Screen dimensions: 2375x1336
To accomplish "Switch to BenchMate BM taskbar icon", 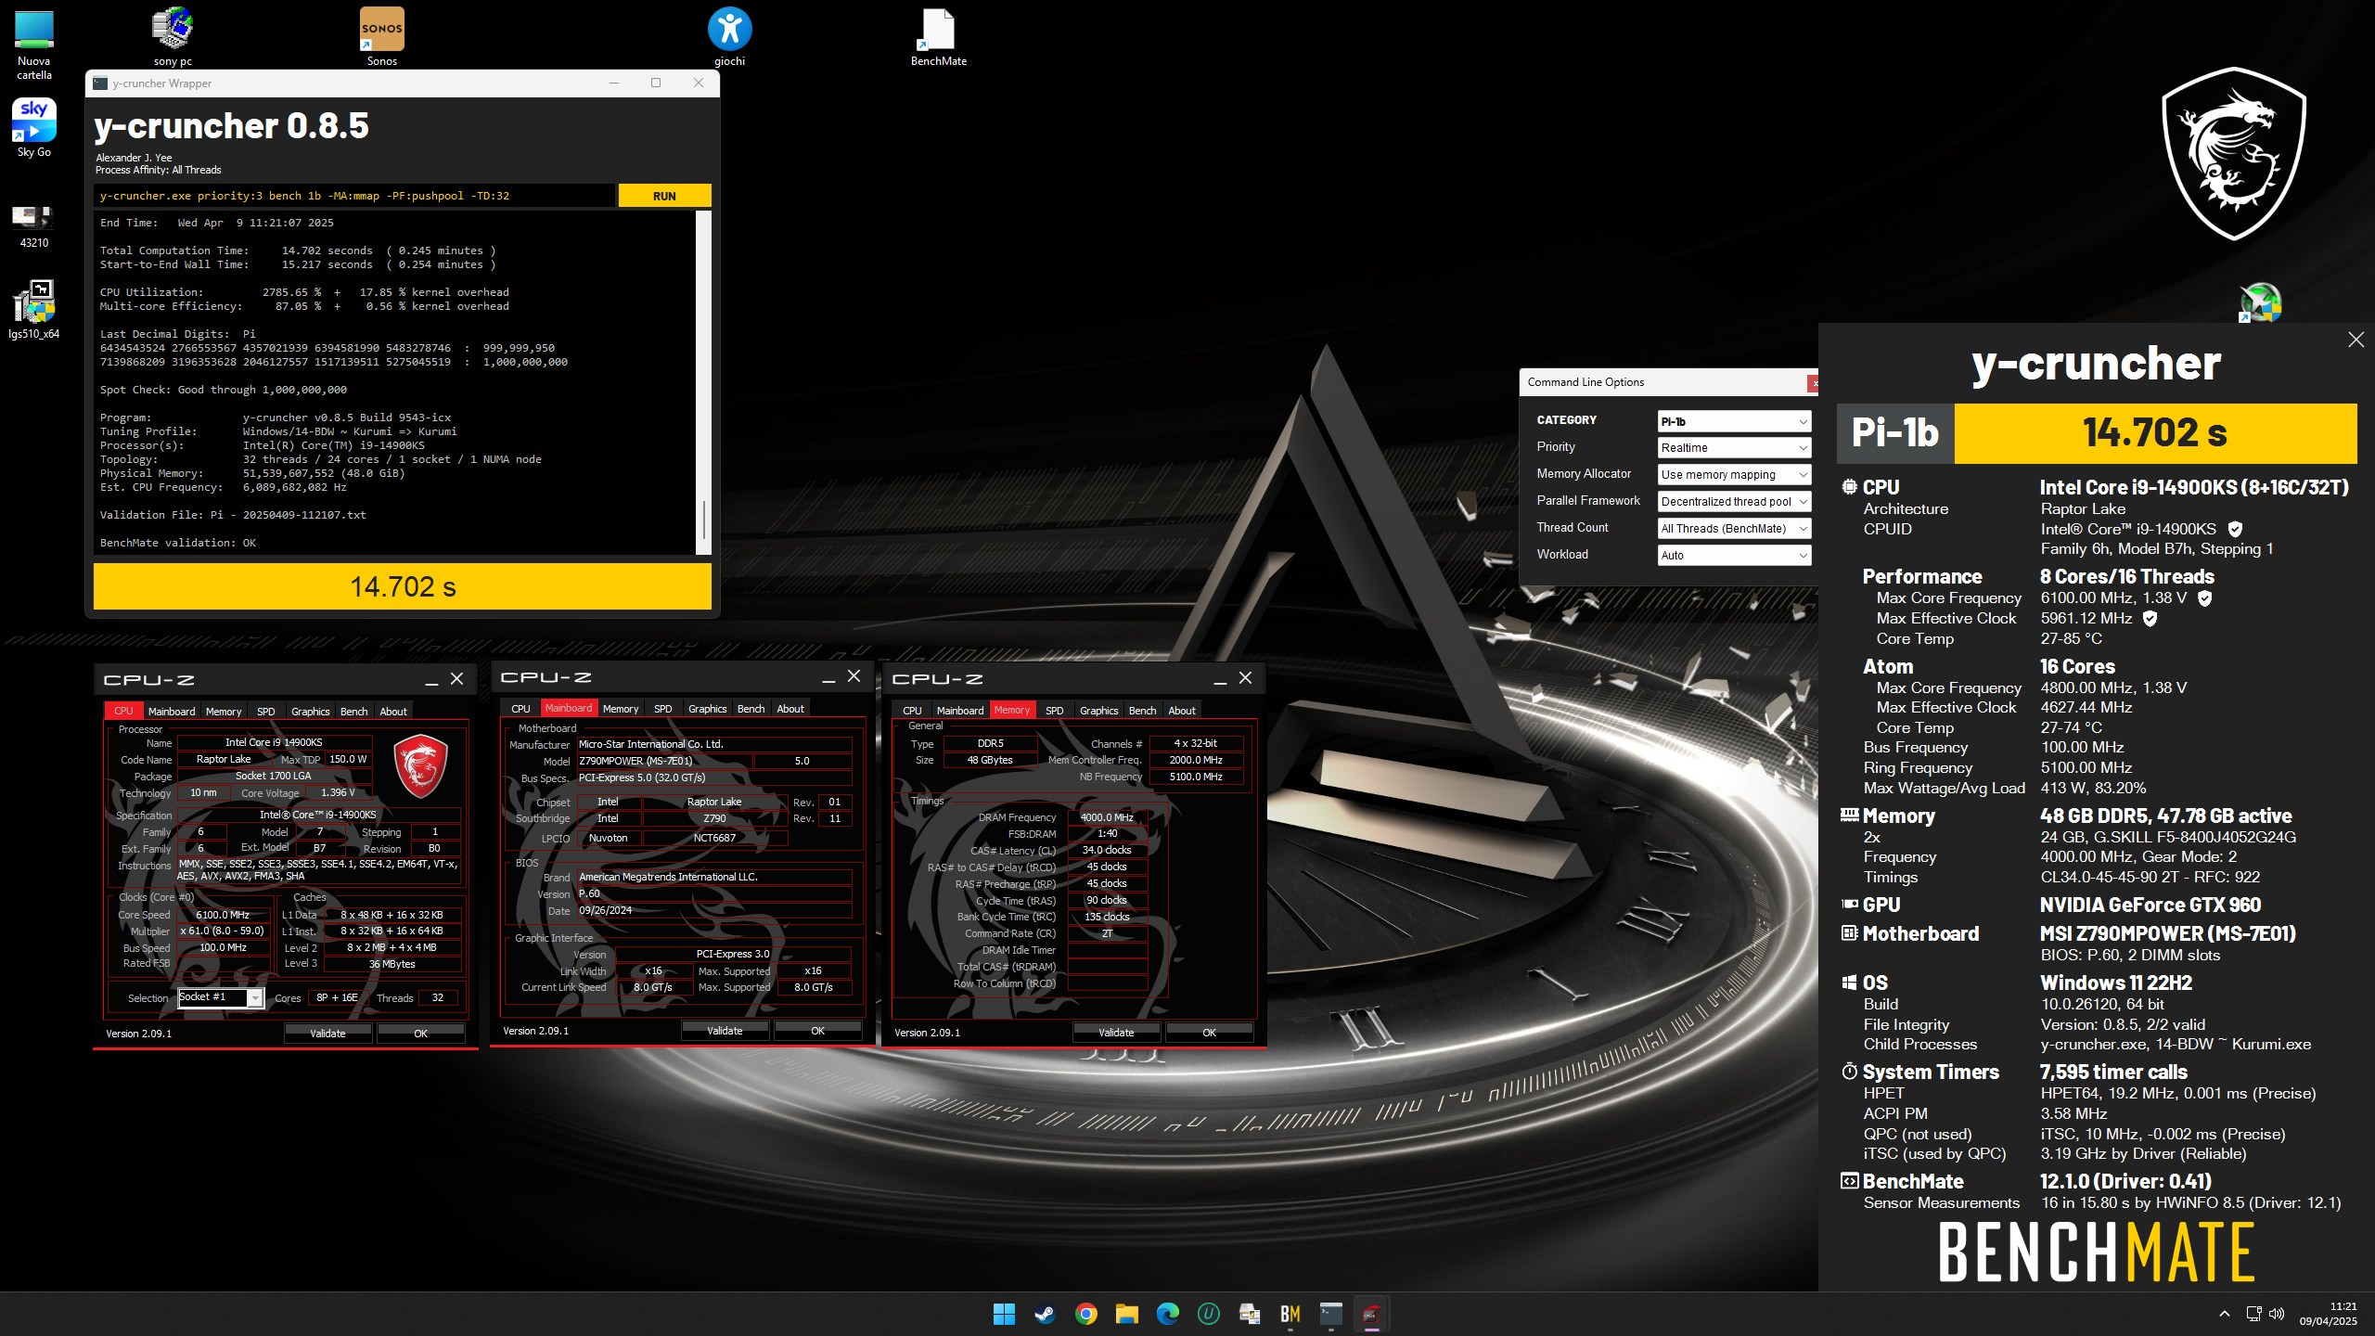I will 1290,1314.
